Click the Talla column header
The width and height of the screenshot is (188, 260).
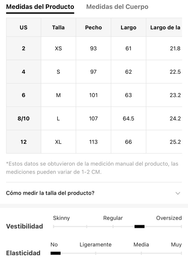tap(58, 27)
